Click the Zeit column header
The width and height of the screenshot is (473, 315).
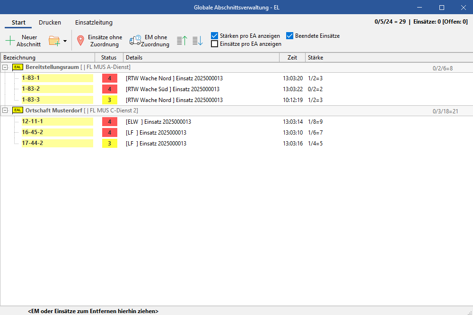[292, 58]
